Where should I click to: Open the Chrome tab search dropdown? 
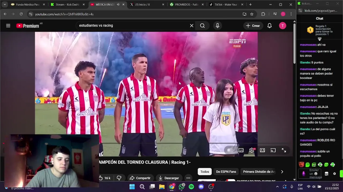[5, 5]
